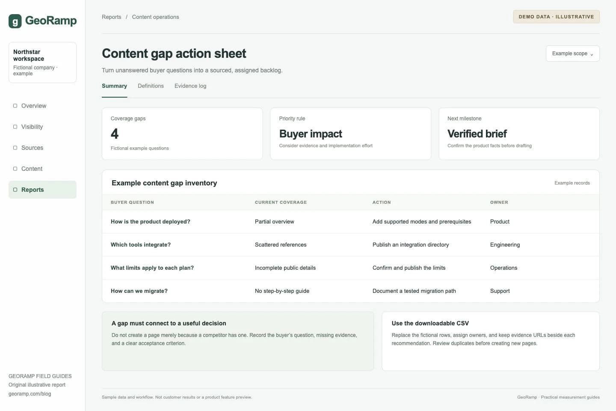
Task: Click the Support owner cell
Action: click(500, 291)
